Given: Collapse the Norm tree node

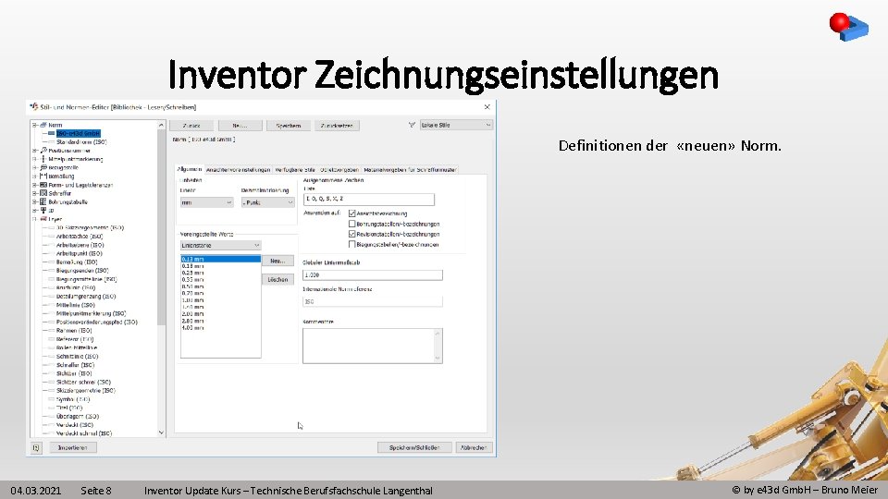Looking at the screenshot, I should (x=34, y=125).
